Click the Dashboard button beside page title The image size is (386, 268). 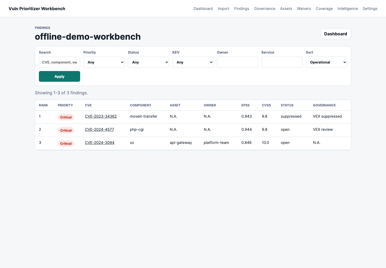point(336,34)
